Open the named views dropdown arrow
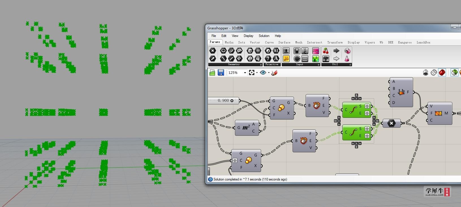This screenshot has height=207, width=461. point(269,73)
